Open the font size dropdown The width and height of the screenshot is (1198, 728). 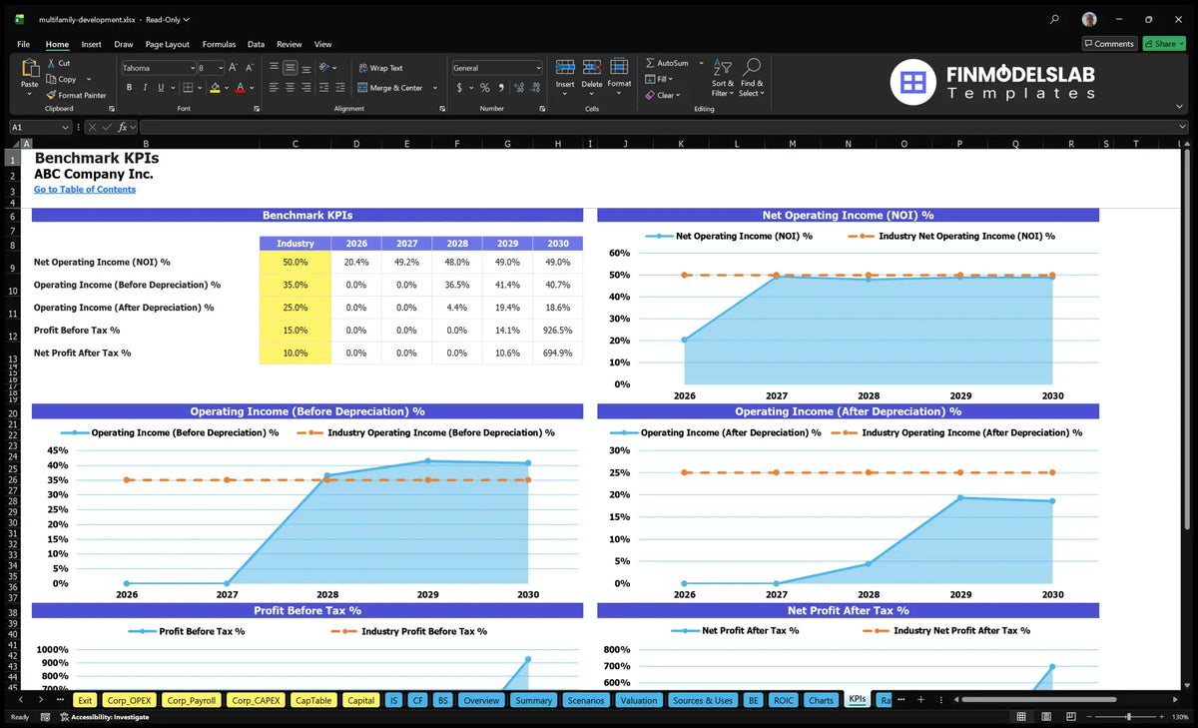(220, 68)
